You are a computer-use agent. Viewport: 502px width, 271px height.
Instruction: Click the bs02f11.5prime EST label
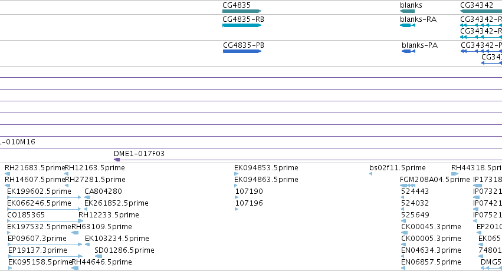398,168
